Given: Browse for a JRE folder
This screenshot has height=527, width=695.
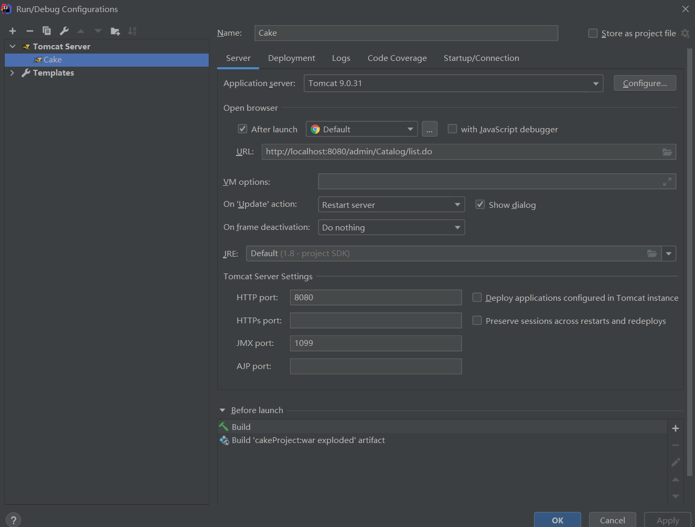Looking at the screenshot, I should (652, 254).
